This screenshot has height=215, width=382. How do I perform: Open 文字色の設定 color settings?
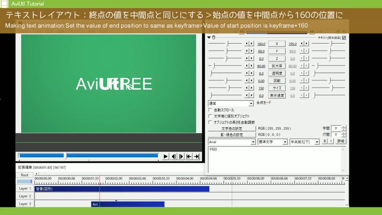[x=232, y=129]
